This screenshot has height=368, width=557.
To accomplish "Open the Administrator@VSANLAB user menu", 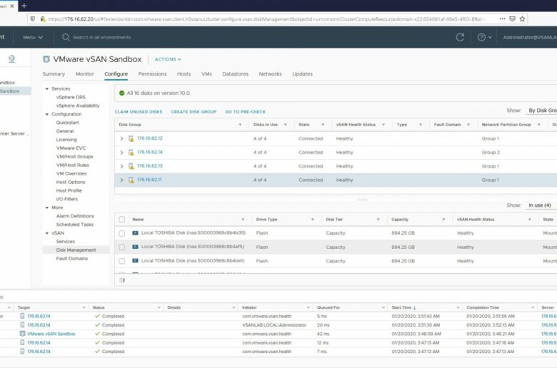I will [x=530, y=37].
